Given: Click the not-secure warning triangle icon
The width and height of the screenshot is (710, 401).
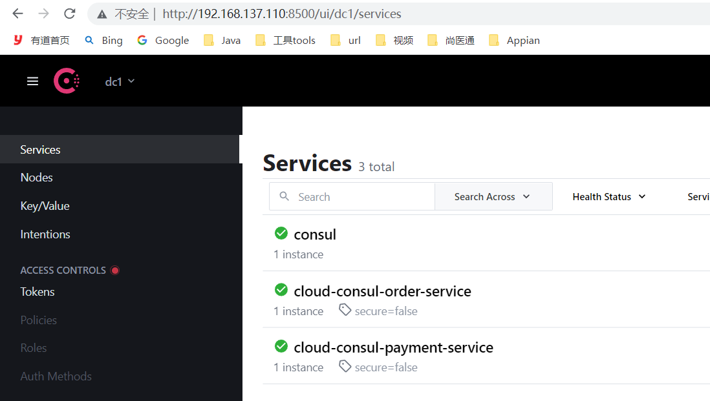Looking at the screenshot, I should coord(102,14).
